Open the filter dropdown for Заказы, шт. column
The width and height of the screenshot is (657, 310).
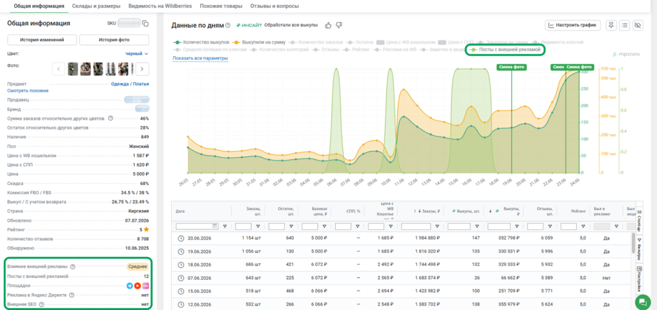(x=258, y=226)
